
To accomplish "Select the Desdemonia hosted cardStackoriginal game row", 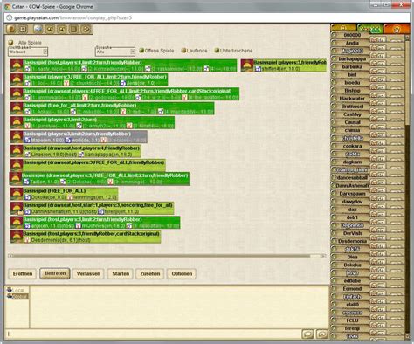I will (x=86, y=237).
